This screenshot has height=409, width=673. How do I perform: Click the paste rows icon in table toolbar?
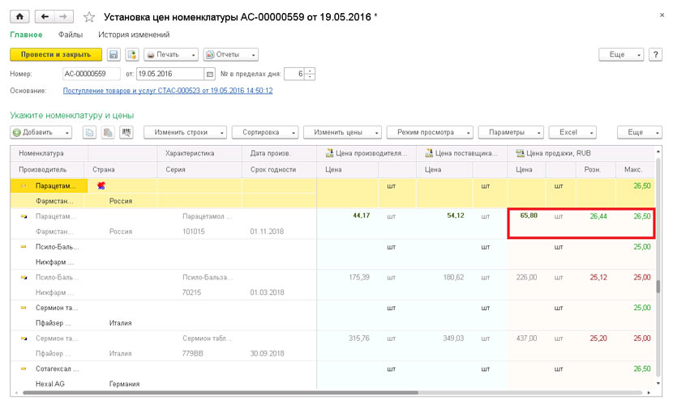pos(107,132)
